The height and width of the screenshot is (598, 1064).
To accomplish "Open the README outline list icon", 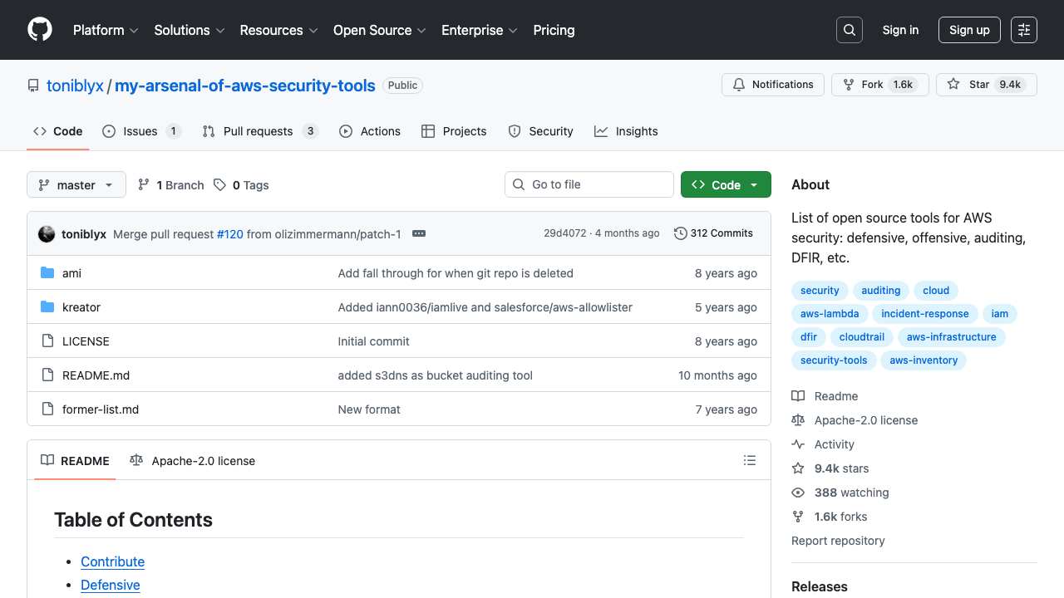I will click(x=750, y=460).
